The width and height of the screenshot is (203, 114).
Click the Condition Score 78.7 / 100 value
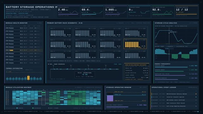click(145, 78)
